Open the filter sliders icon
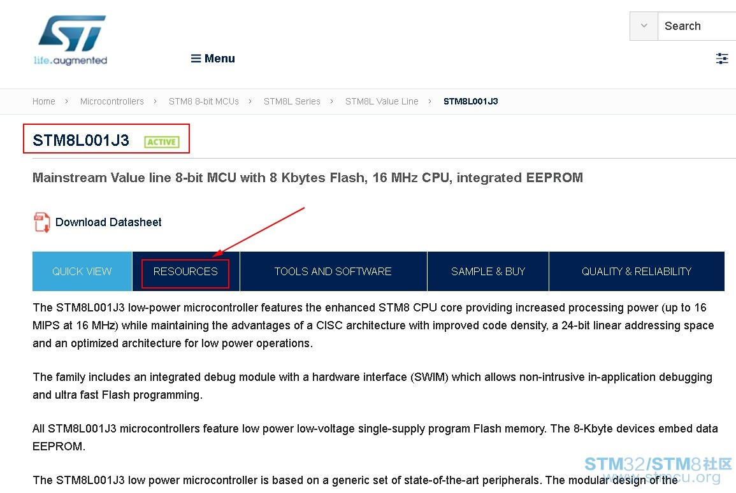Screen dimensions: 736x493 [721, 59]
